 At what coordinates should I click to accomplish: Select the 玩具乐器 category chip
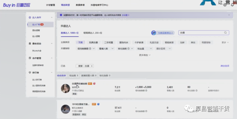point(93,42)
